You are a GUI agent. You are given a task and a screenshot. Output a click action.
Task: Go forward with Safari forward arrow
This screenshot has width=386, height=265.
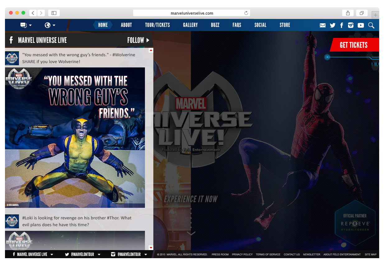(41, 13)
